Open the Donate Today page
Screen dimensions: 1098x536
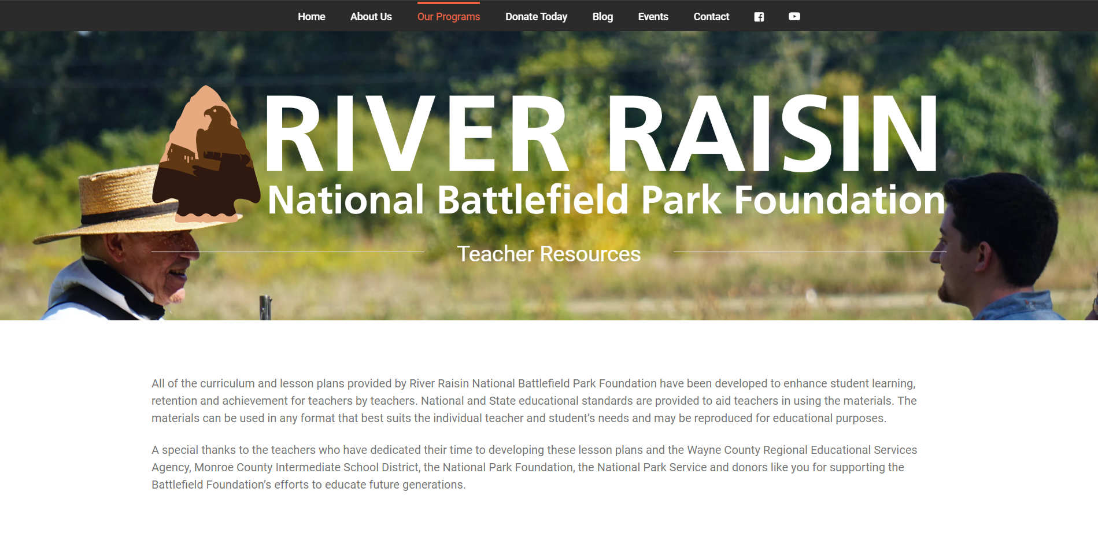[536, 17]
